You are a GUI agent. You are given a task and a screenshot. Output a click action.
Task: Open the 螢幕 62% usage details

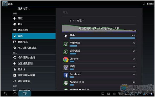(99, 36)
